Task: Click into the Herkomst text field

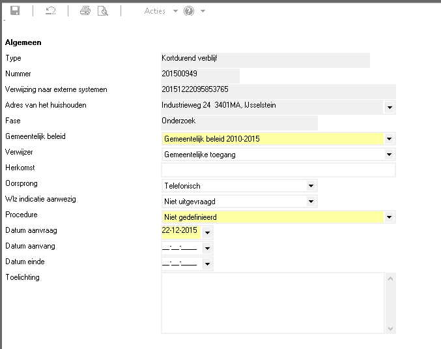Action: 278,170
